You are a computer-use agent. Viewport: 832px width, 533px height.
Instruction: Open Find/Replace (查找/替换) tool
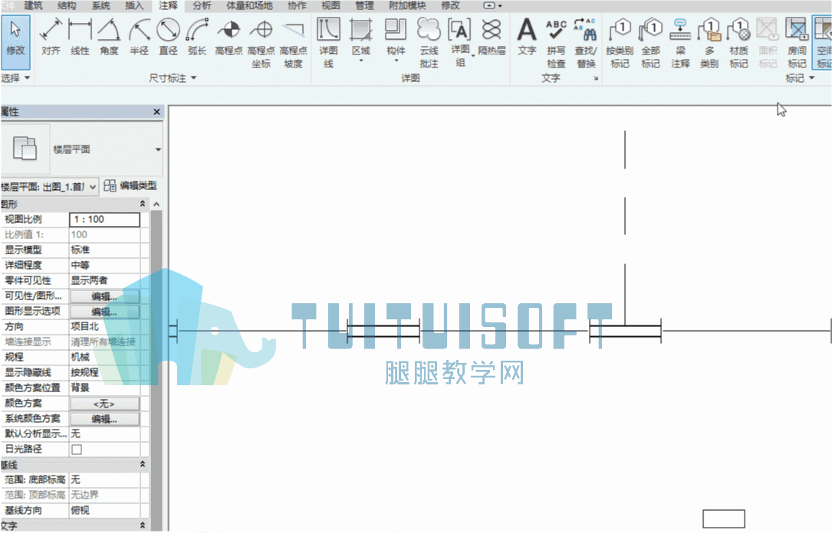click(x=586, y=44)
